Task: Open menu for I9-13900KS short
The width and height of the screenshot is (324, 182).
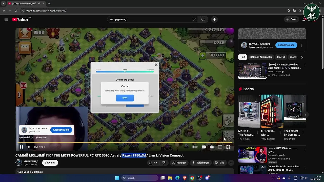Action: (x=280, y=132)
